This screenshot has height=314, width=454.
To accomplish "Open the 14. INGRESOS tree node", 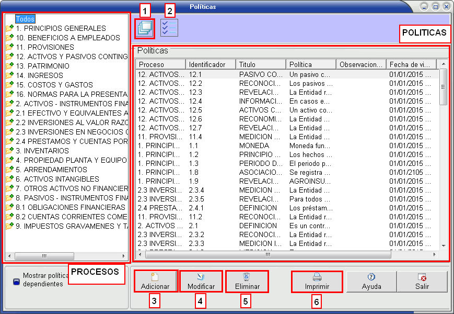I will point(38,75).
